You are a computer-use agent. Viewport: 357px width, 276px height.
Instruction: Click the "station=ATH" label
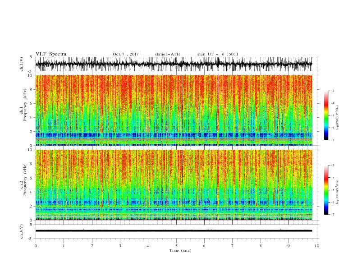pos(167,54)
